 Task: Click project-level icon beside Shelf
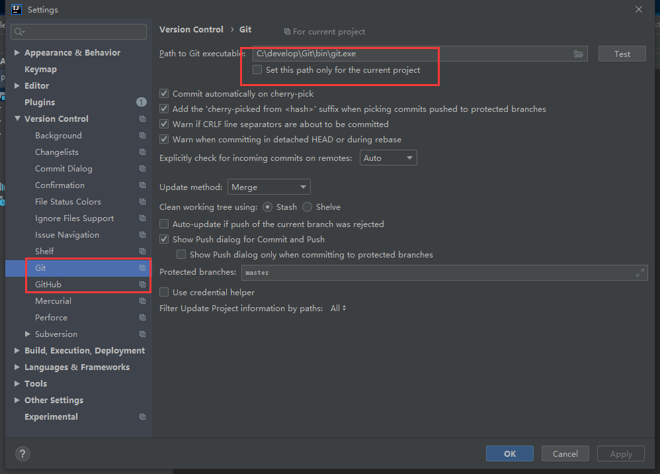(143, 251)
